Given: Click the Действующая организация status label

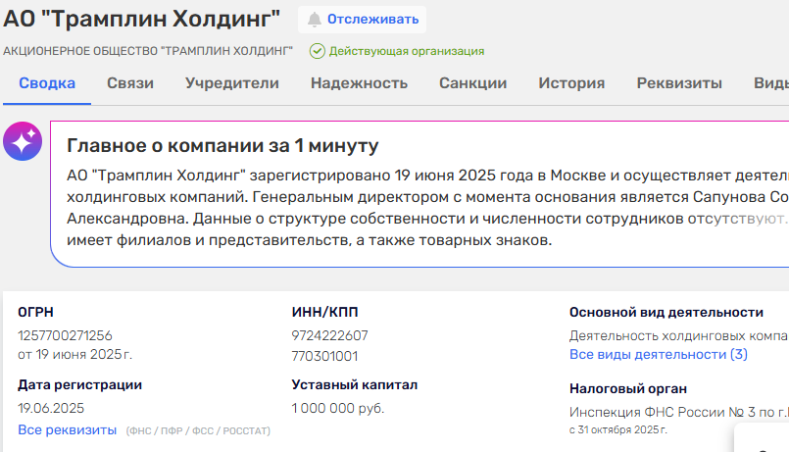Looking at the screenshot, I should (407, 51).
